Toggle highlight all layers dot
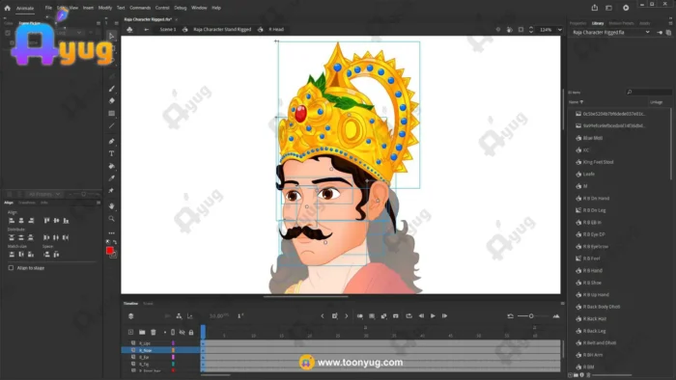The width and height of the screenshot is (676, 380). 165,332
